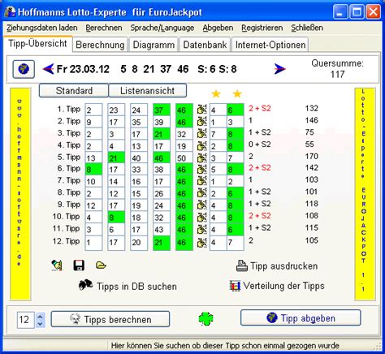The width and height of the screenshot is (385, 354).
Task: Click the lucky-charm icon in 10. Tipp row
Action: pyautogui.click(x=201, y=218)
